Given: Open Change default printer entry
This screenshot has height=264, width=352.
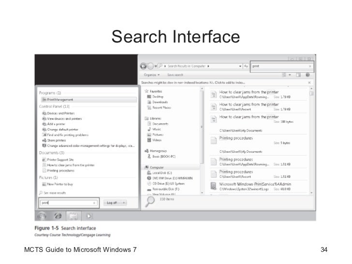Looking at the screenshot, I should tap(60, 130).
